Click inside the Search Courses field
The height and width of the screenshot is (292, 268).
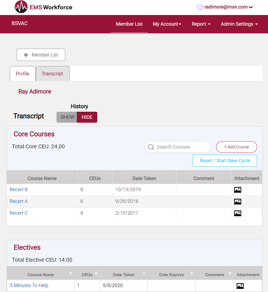[178, 147]
